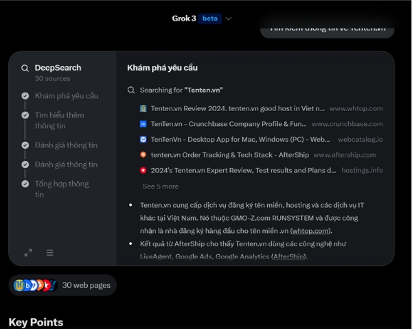Screen dimensions: 412x329
Task: Select step Tìm hiểu thêm thông tin
Action: click(59, 121)
